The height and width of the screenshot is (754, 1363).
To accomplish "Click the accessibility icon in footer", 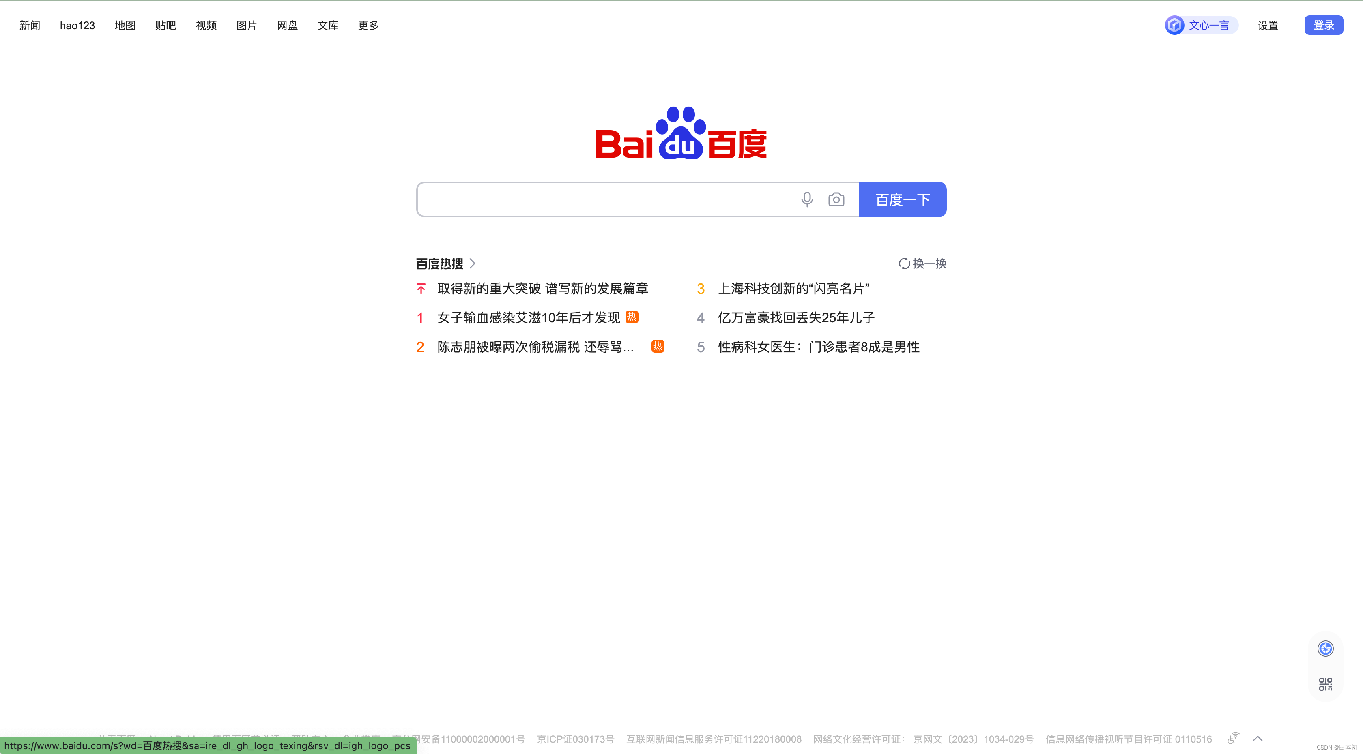I will click(x=1233, y=738).
